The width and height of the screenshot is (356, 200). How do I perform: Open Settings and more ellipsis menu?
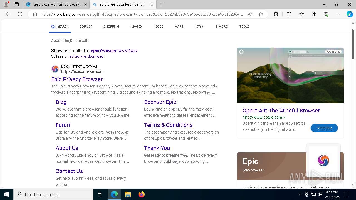pyautogui.click(x=338, y=14)
